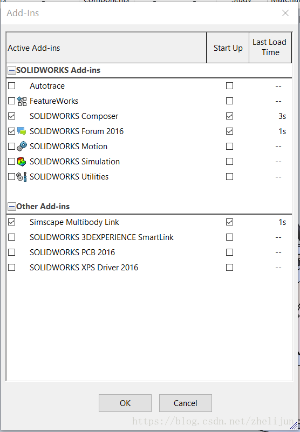Click the FeatureWorks add-in icon
Image resolution: width=300 pixels, height=432 pixels.
22,101
